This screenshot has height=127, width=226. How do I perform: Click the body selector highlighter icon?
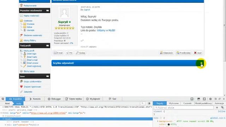click(161, 118)
